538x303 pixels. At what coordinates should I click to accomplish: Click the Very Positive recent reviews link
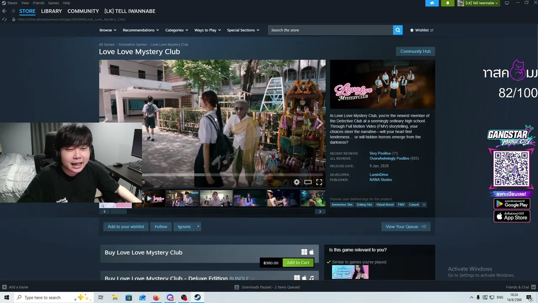tap(380, 153)
